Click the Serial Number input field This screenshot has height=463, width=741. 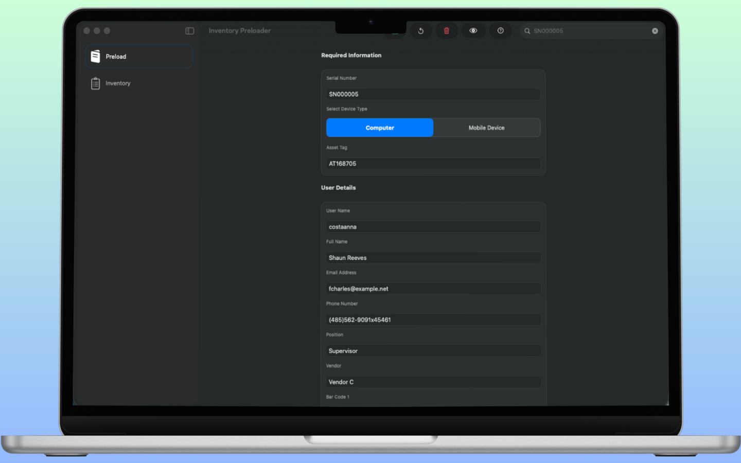click(x=433, y=94)
